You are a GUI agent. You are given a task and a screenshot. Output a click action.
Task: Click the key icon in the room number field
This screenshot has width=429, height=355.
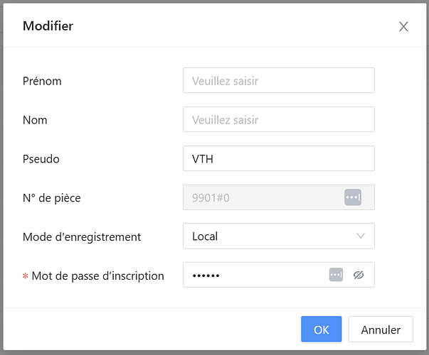click(353, 197)
